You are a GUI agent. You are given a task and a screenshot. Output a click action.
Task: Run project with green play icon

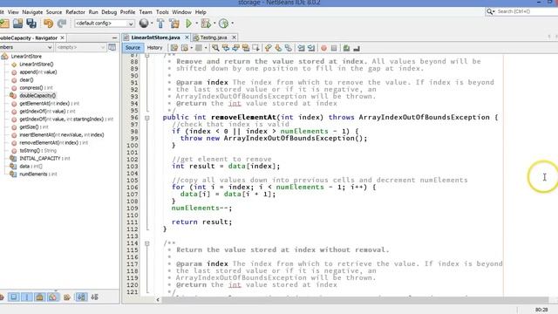(188, 24)
